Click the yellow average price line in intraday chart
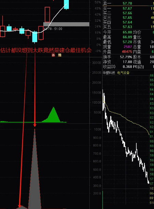Screen dimensions: 154x209 tap(126, 118)
